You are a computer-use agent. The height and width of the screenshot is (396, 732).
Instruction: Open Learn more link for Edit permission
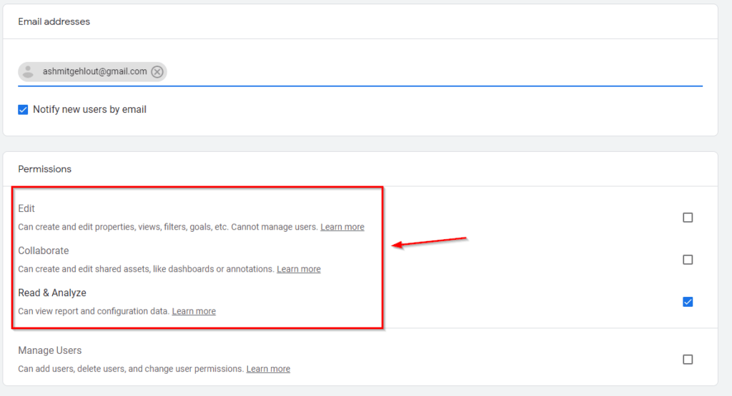(342, 227)
